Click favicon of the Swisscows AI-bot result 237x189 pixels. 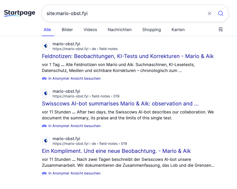point(46,93)
